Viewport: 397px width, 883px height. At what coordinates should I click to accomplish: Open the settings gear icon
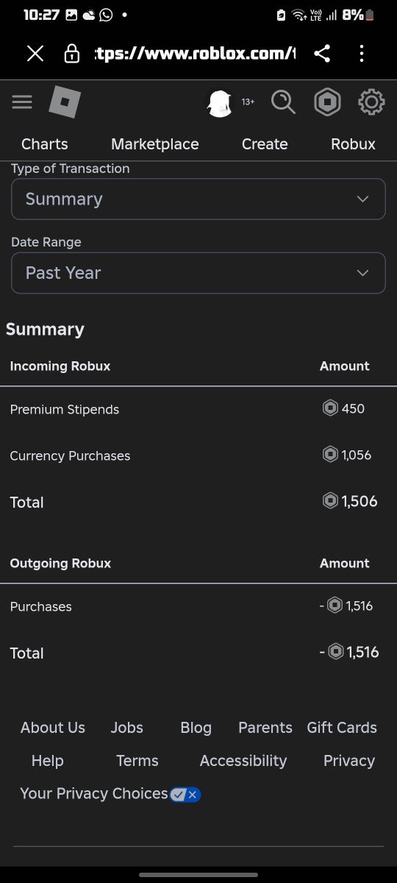[371, 102]
